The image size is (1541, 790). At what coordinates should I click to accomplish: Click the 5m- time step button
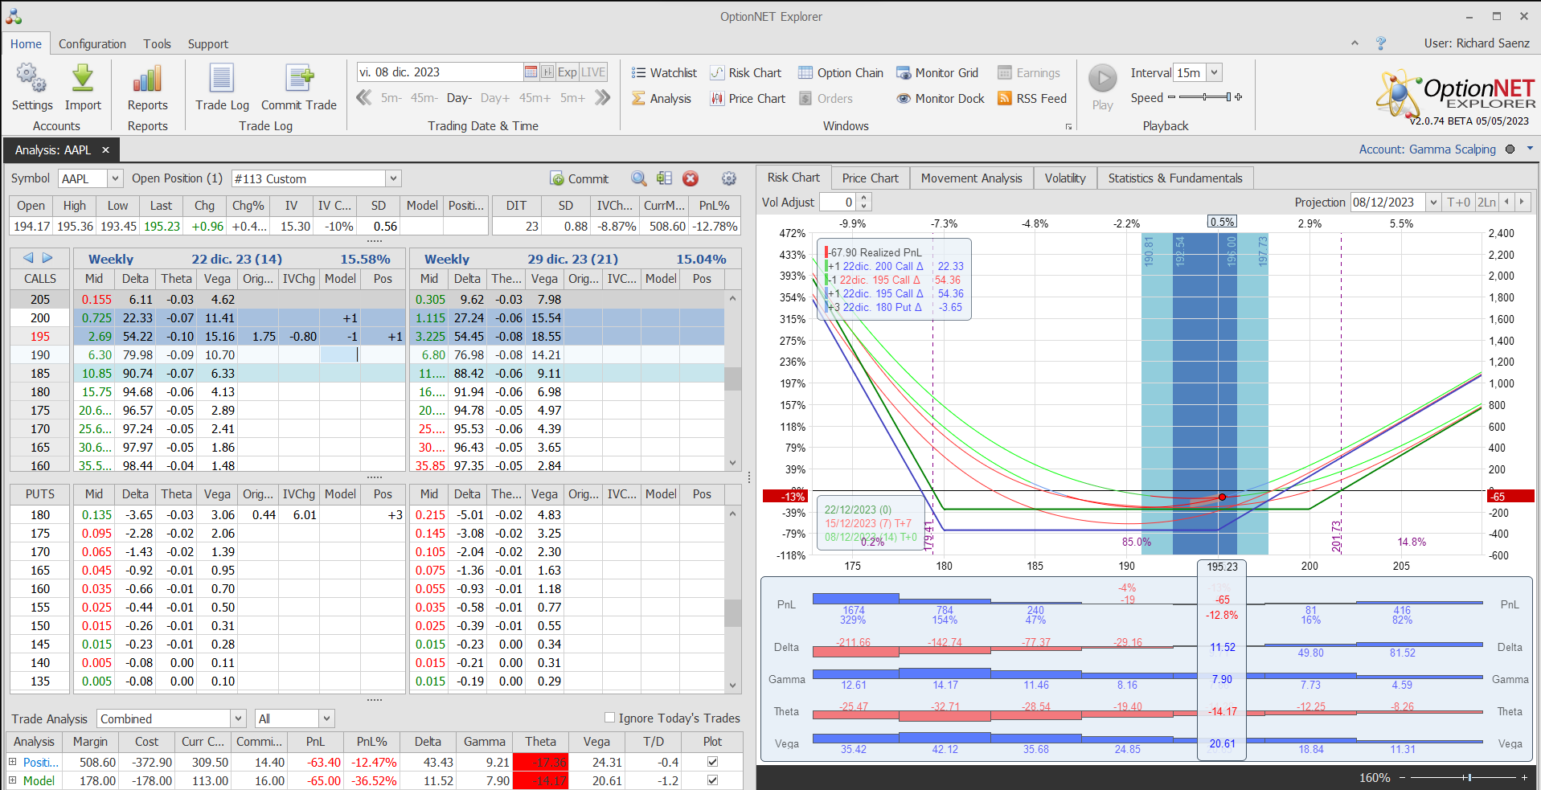(391, 98)
